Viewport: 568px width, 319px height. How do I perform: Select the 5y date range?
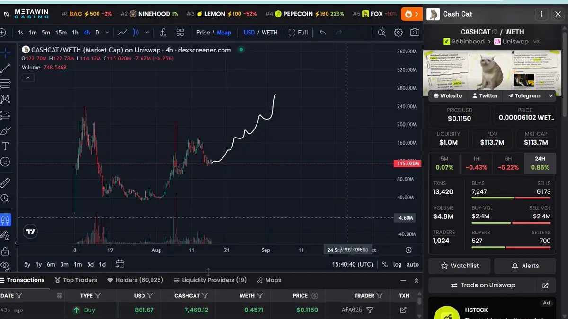coord(27,264)
